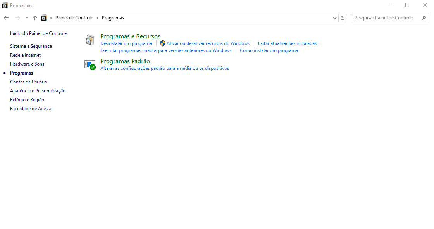Image resolution: width=434 pixels, height=229 pixels.
Task: Go to Aparência e Personalização
Action: click(38, 91)
